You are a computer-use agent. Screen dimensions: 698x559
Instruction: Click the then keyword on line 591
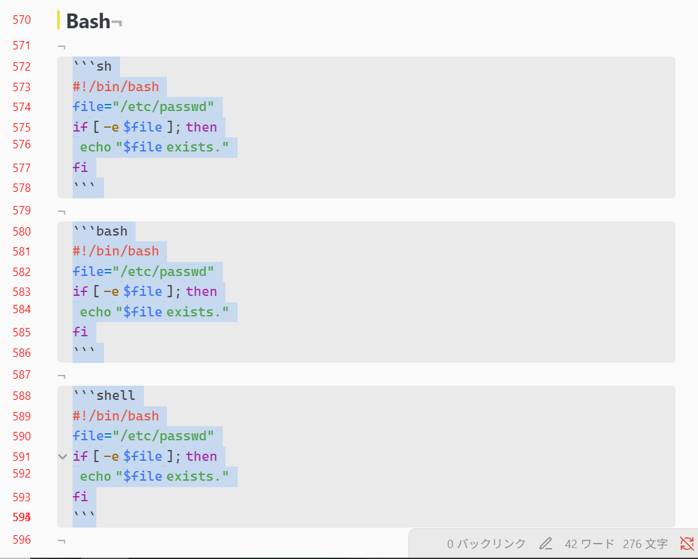click(202, 456)
